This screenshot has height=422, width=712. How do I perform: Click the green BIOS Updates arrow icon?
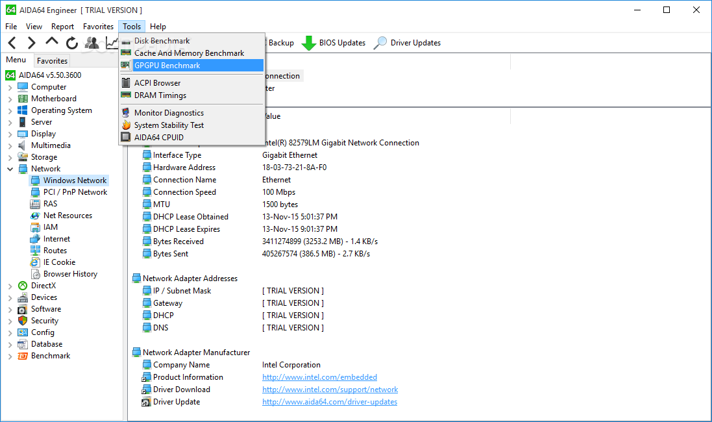click(309, 43)
